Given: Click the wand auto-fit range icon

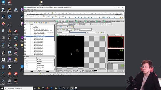Looking at the screenshot, I should click(99, 33).
